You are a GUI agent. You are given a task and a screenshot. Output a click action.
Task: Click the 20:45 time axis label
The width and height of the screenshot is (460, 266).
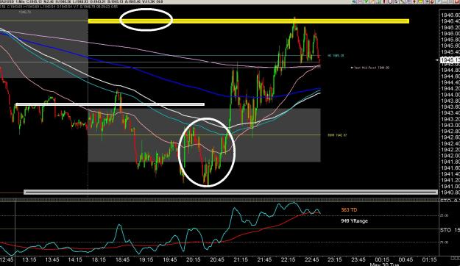coord(217,259)
